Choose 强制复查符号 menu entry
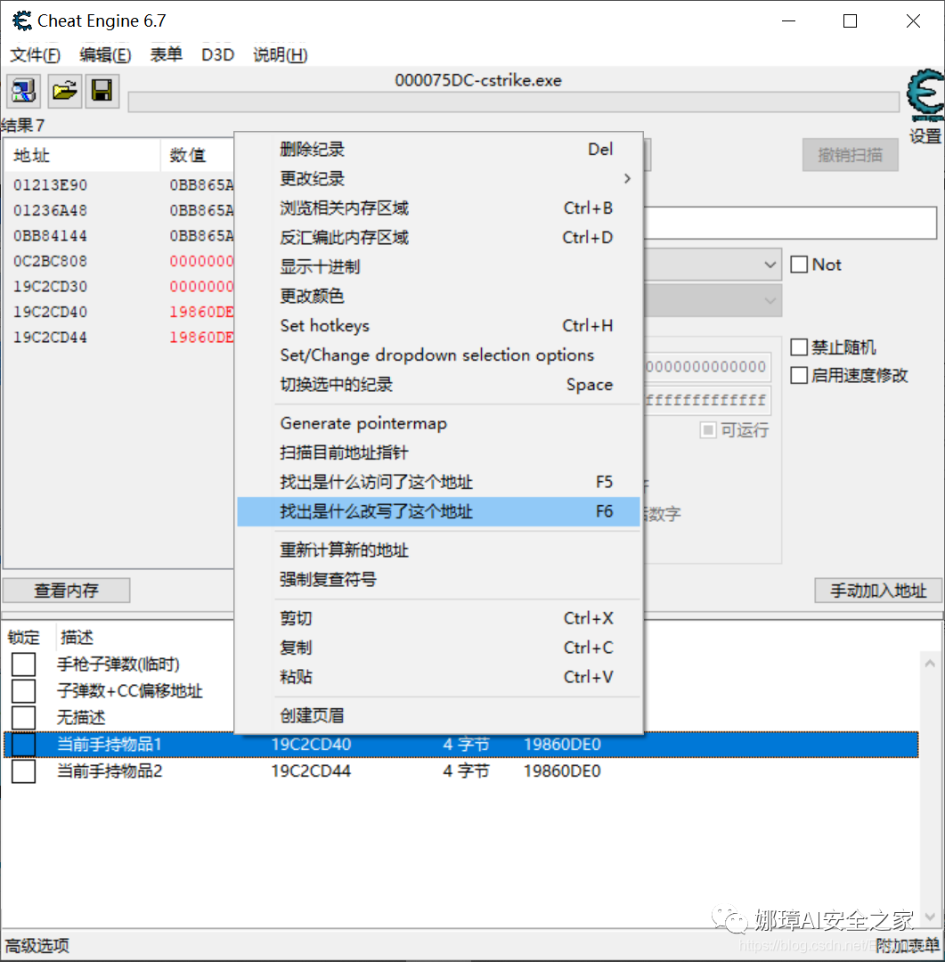Screen dimensions: 945x962 [x=439, y=580]
